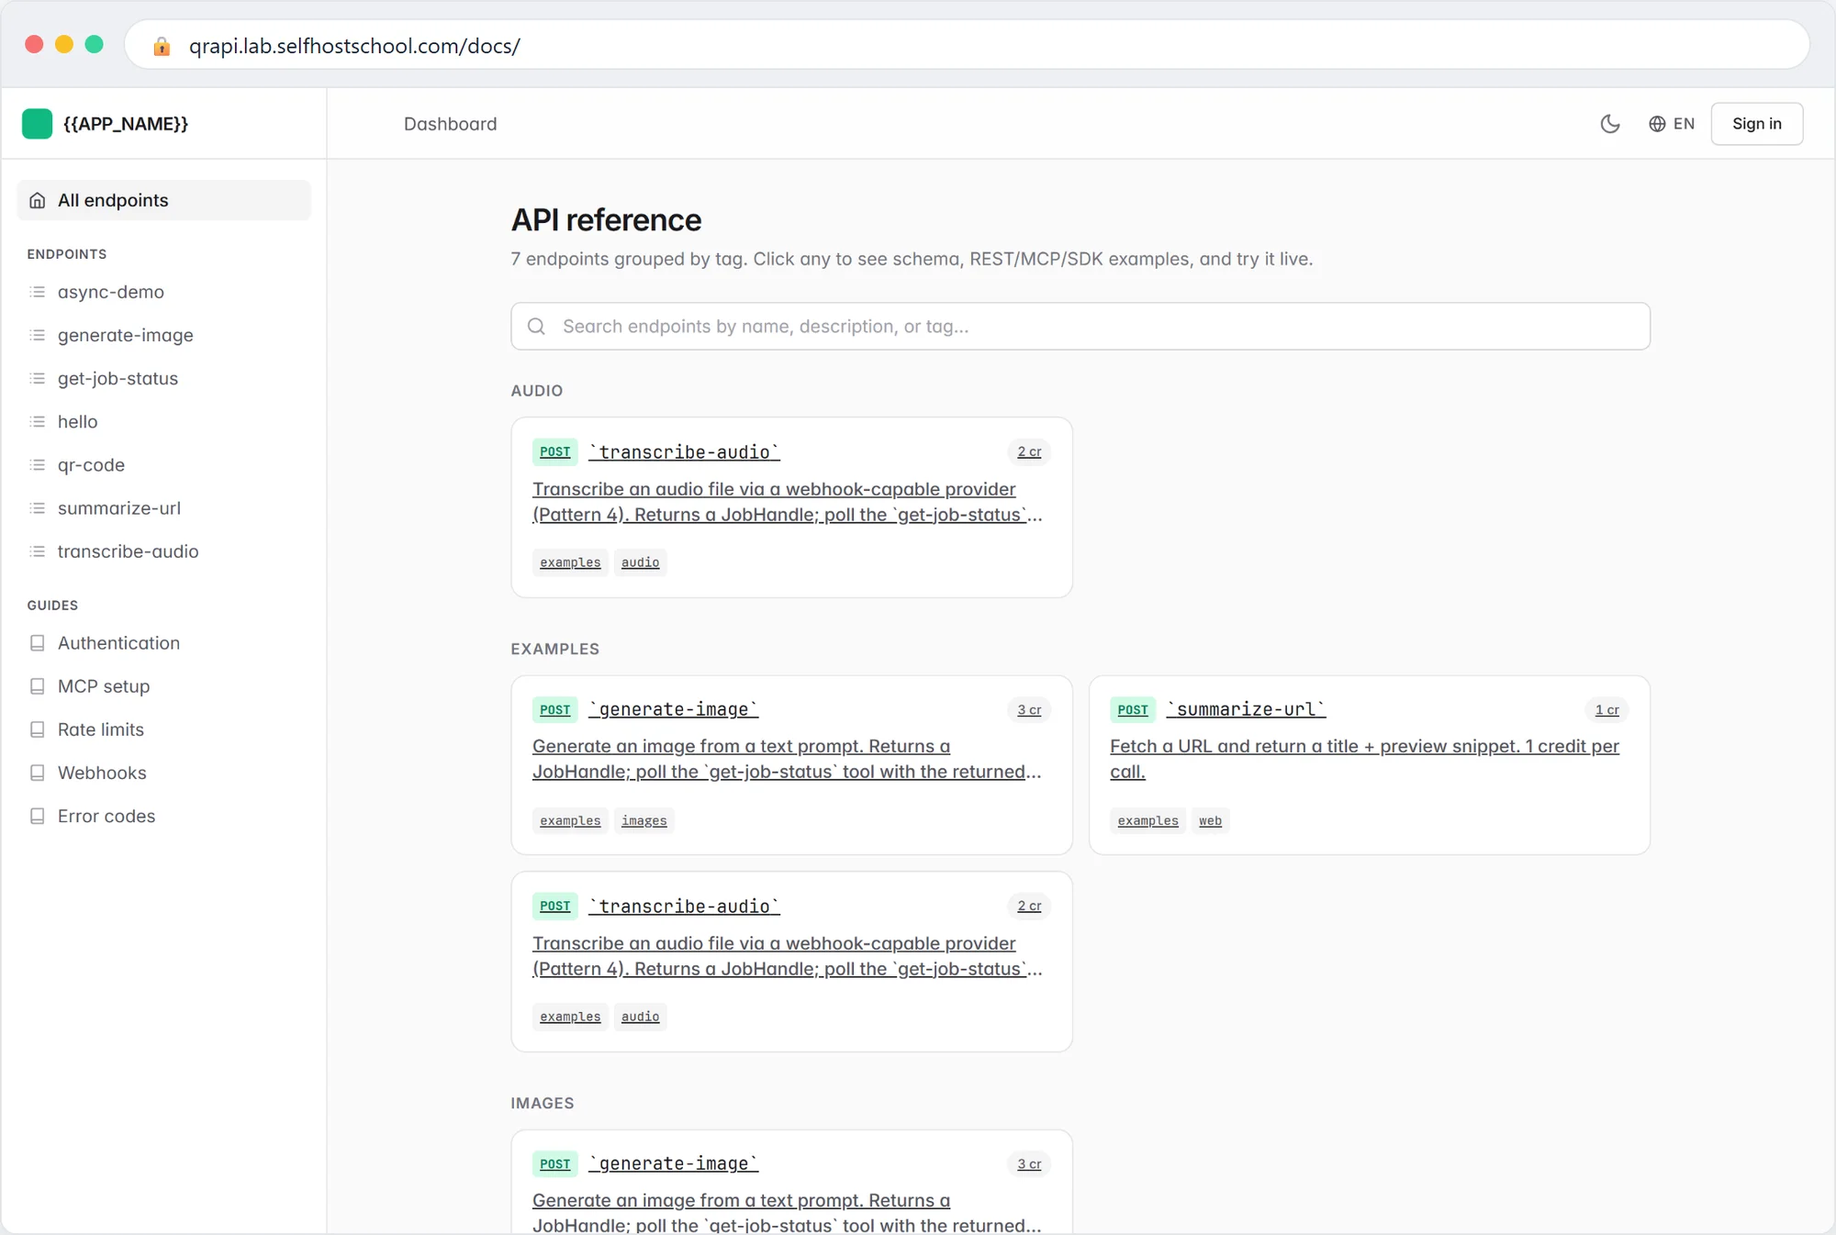Click the home icon beside All endpoints

point(38,200)
